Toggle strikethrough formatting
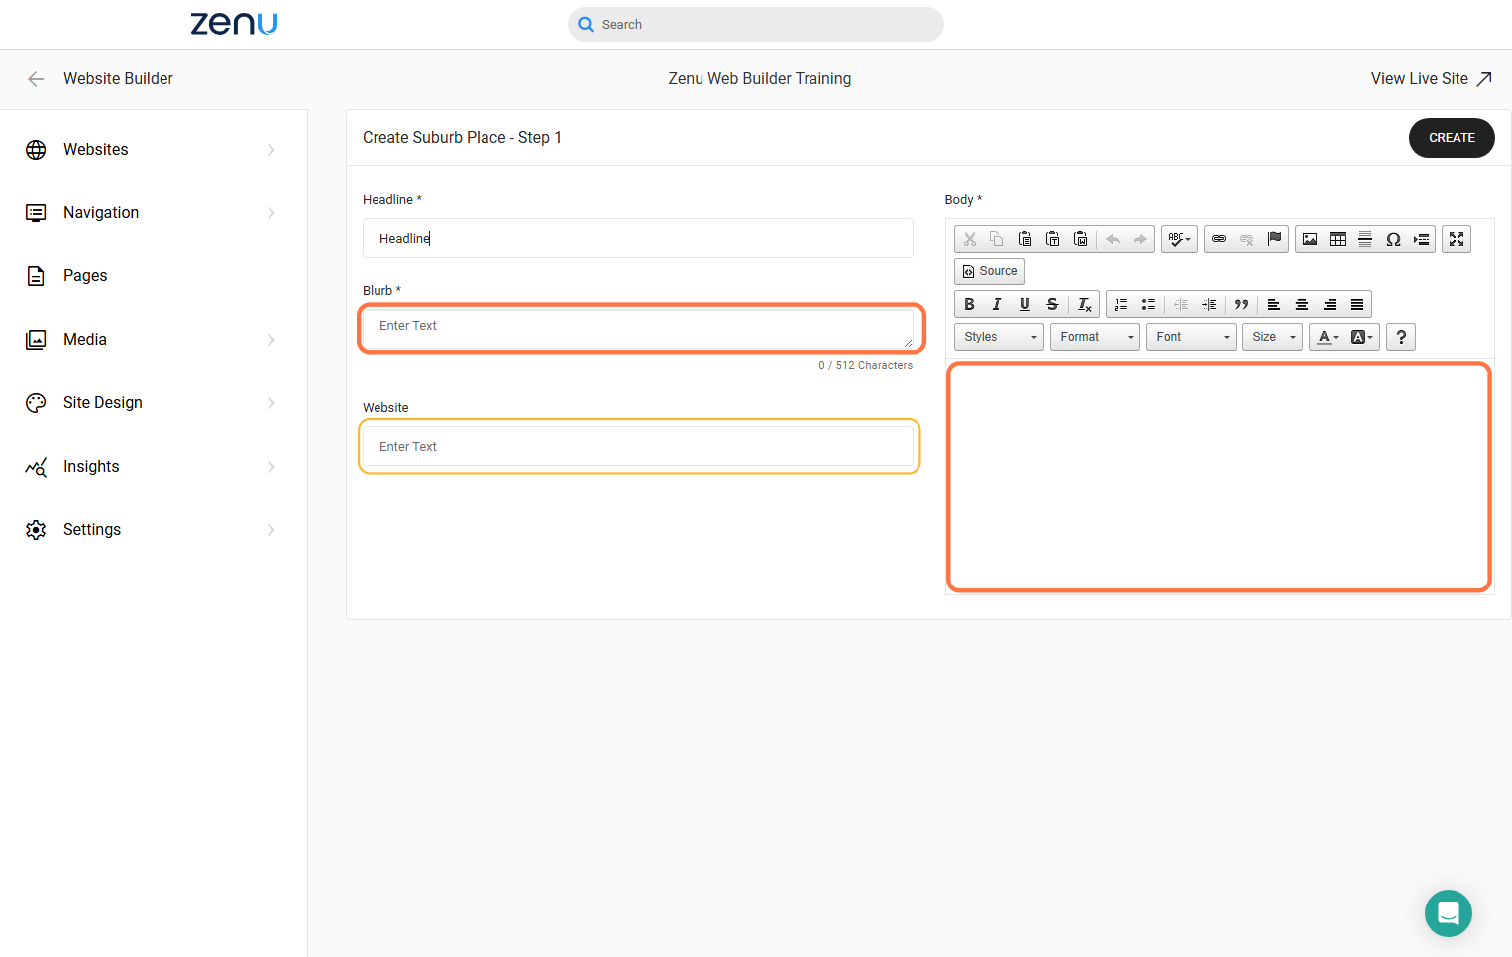Image resolution: width=1512 pixels, height=957 pixels. [1052, 304]
